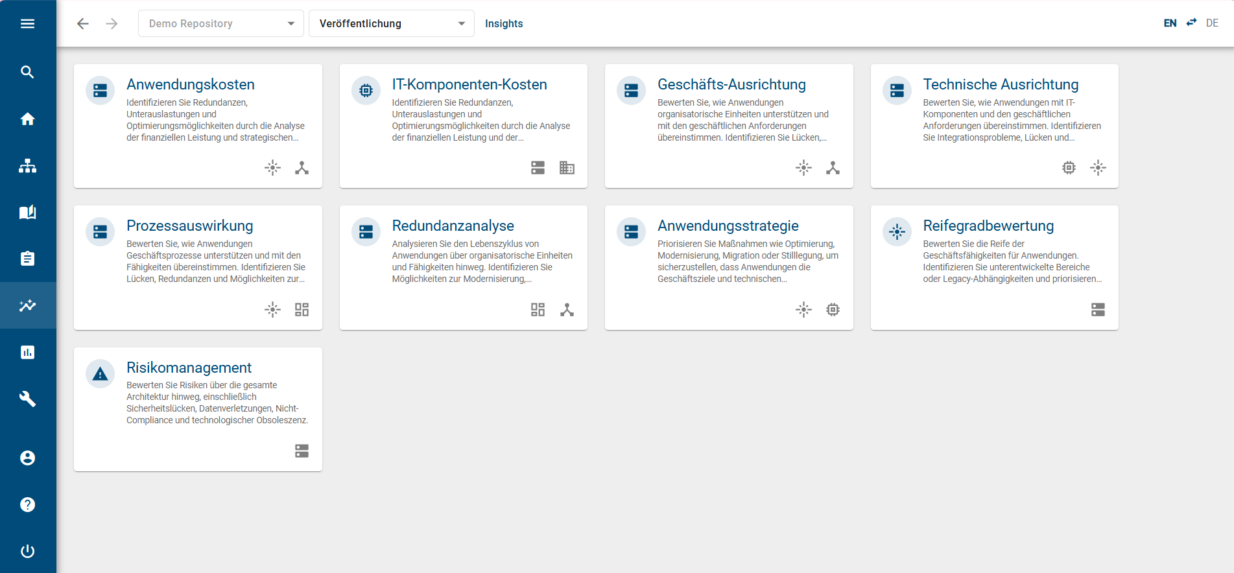Screen dimensions: 1234x573
Task: Open the help question mark icon
Action: 27,505
